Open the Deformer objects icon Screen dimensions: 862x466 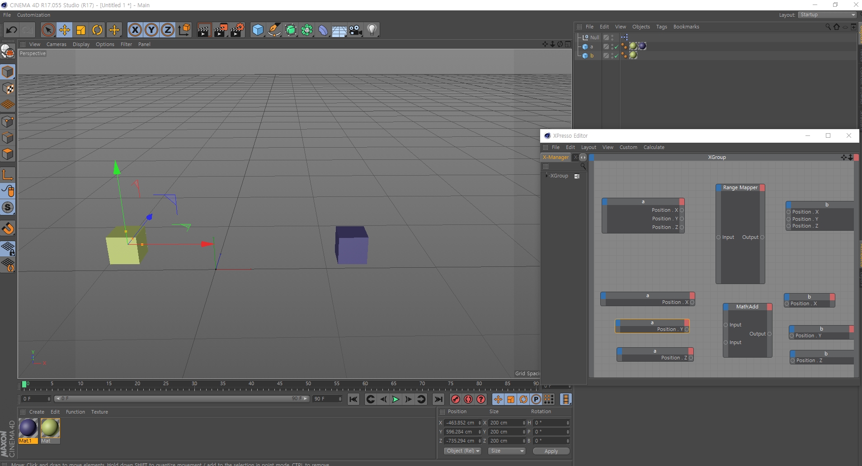coord(323,30)
